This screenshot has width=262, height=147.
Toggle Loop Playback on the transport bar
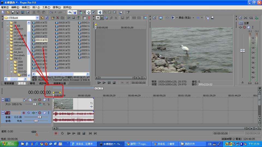pyautogui.click(x=62, y=133)
